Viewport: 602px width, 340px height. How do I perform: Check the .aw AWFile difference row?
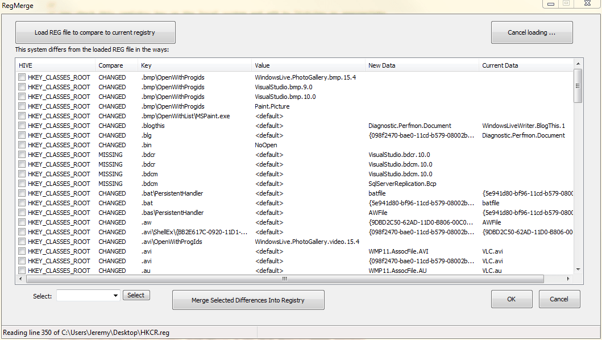21,222
